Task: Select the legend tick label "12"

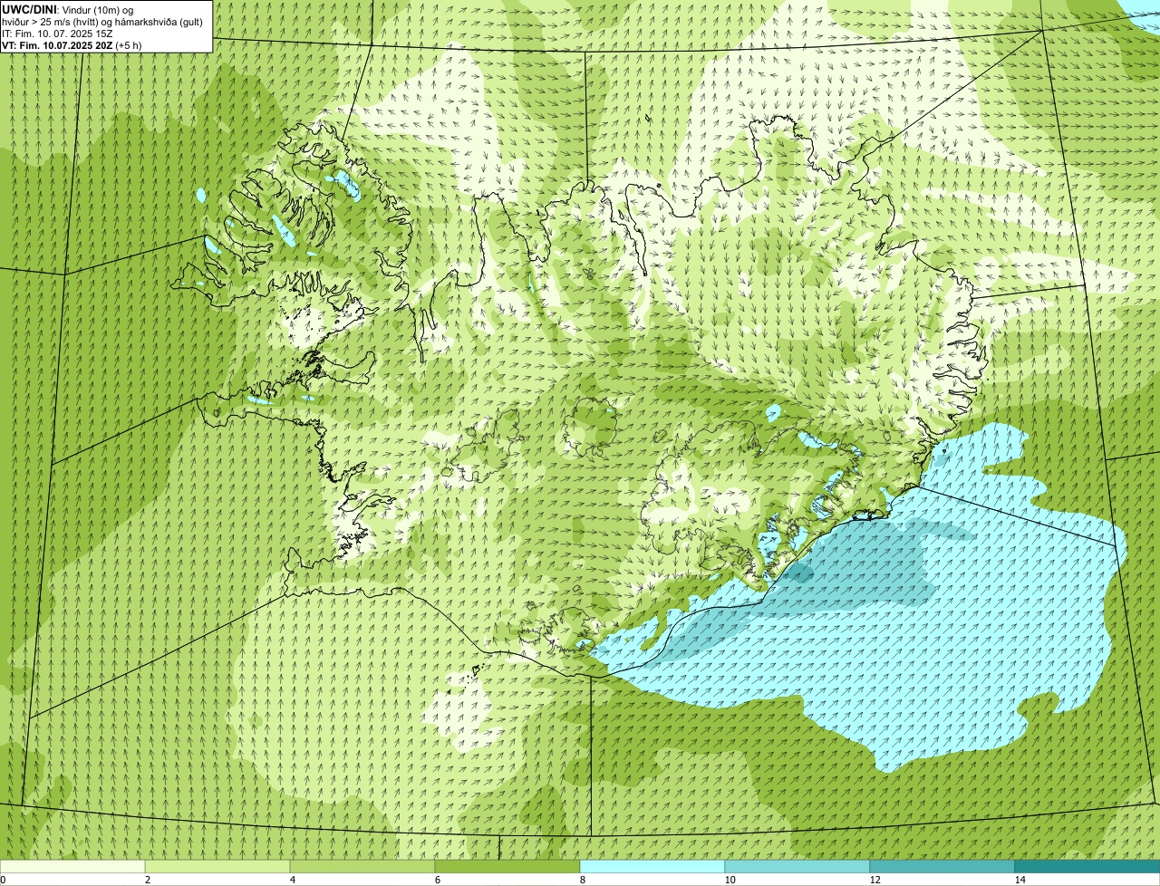Action: coord(875,880)
